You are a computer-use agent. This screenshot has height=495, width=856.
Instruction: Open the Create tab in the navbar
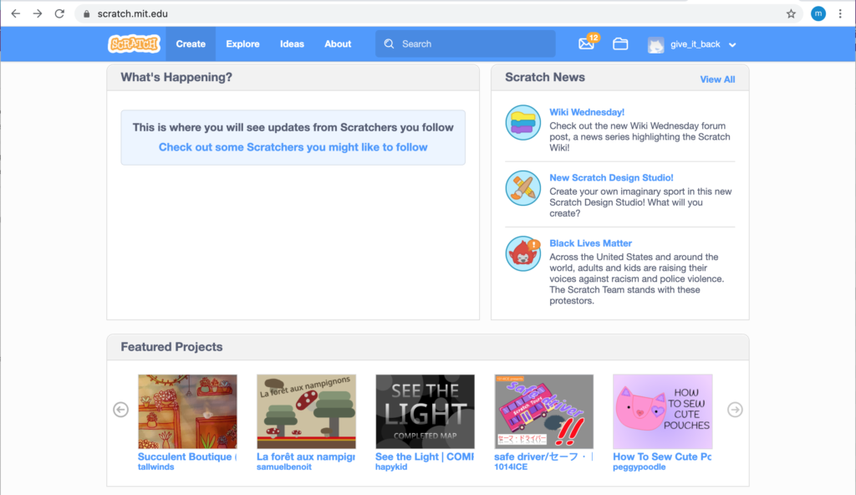click(191, 44)
